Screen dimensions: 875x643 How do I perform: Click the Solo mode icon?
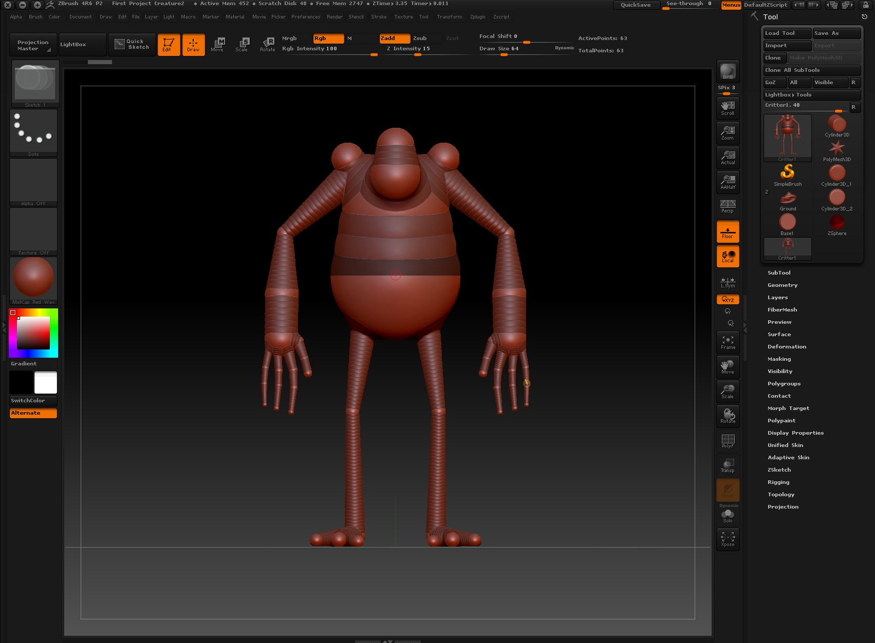click(x=728, y=515)
